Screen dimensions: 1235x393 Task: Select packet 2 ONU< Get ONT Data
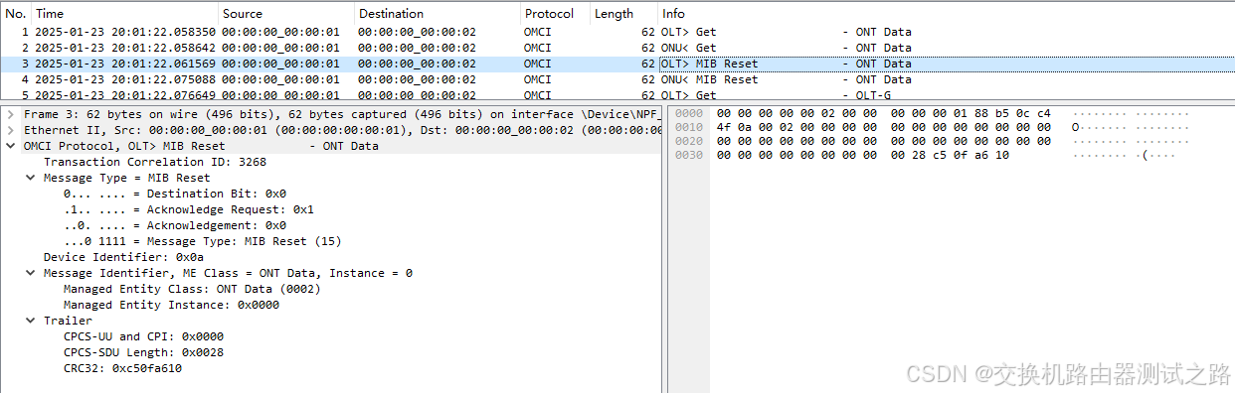tap(617, 48)
